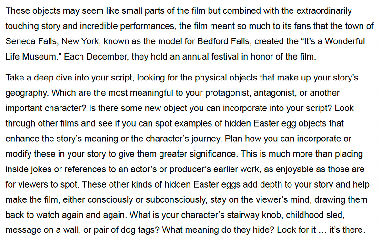
Task: Click "Bedford Falls" in the text
Action: coord(223,41)
